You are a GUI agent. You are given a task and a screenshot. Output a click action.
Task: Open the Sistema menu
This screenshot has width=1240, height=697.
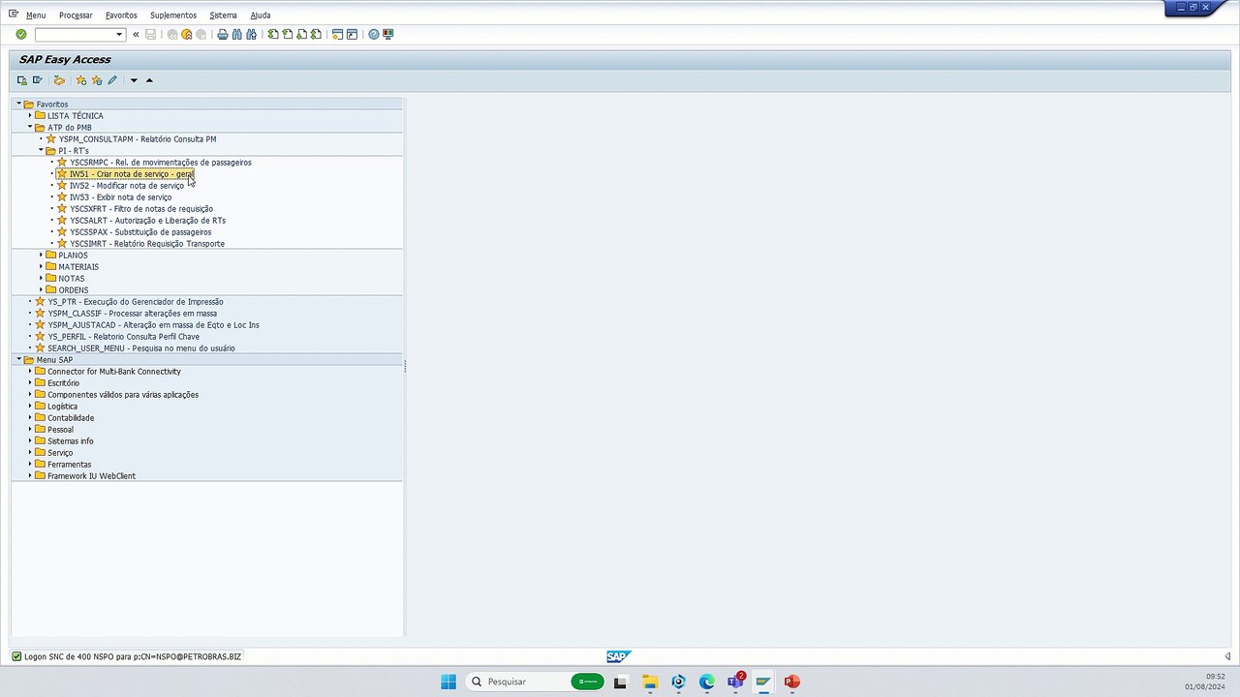point(223,15)
